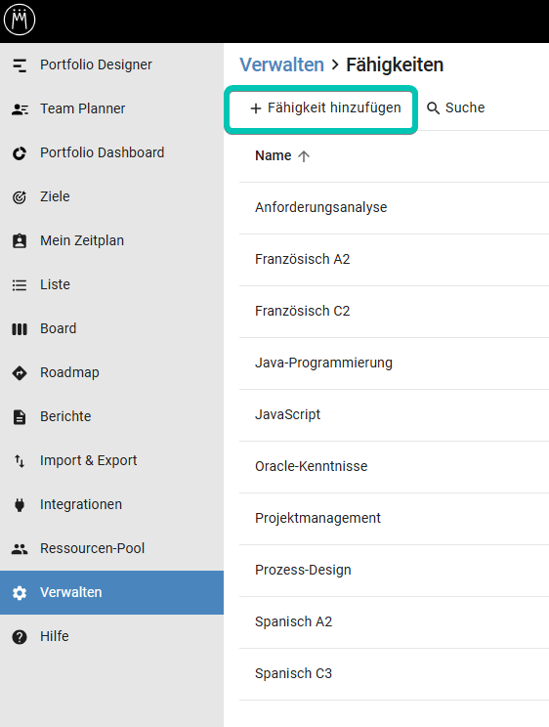Click the Meisterplan logo icon
This screenshot has height=727, width=549.
[x=20, y=20]
